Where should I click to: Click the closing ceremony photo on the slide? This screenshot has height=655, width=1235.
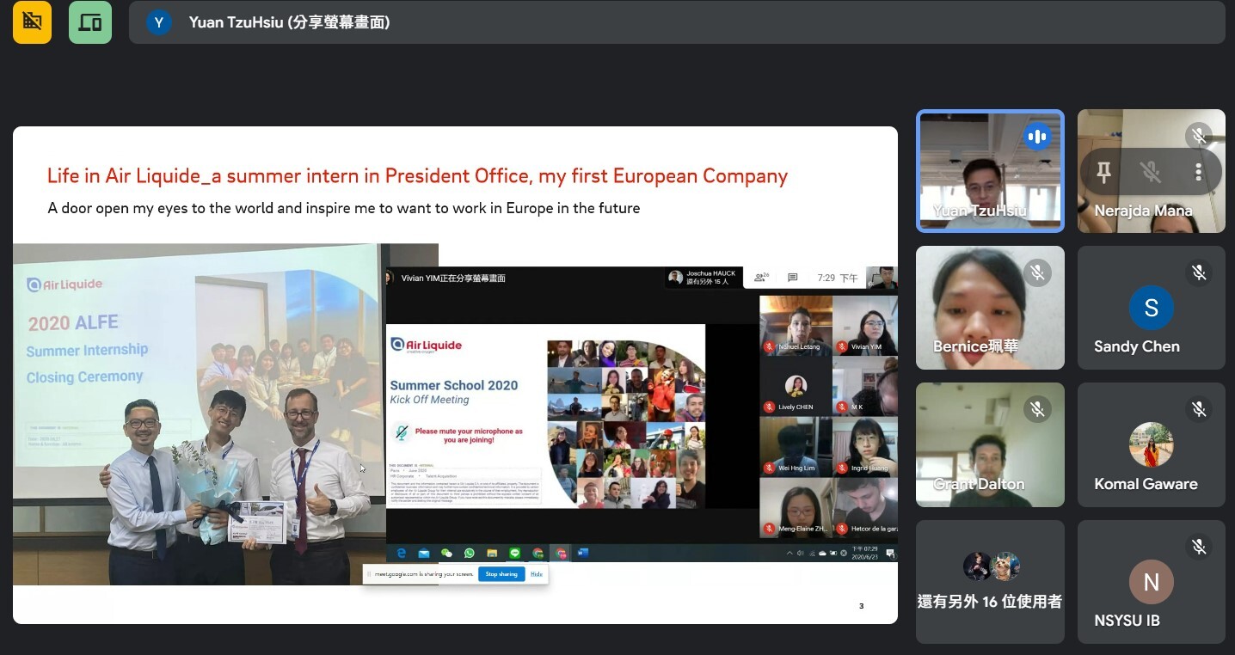tap(200, 414)
